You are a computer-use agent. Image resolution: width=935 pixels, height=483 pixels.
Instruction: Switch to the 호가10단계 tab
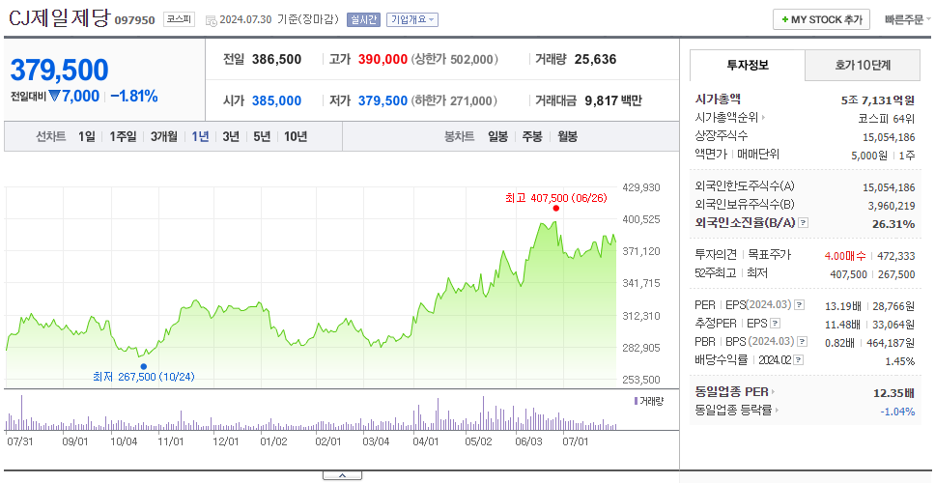click(863, 65)
